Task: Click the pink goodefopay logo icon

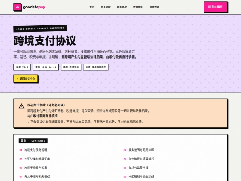Action: (17, 7)
